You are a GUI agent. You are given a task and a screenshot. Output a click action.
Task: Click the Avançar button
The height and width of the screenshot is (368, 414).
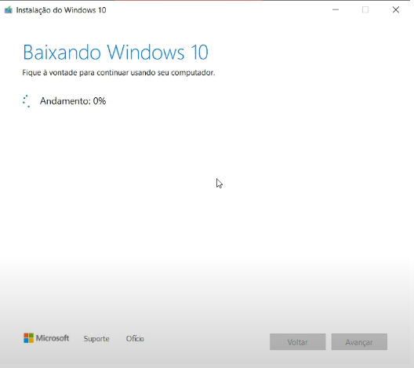tap(359, 342)
